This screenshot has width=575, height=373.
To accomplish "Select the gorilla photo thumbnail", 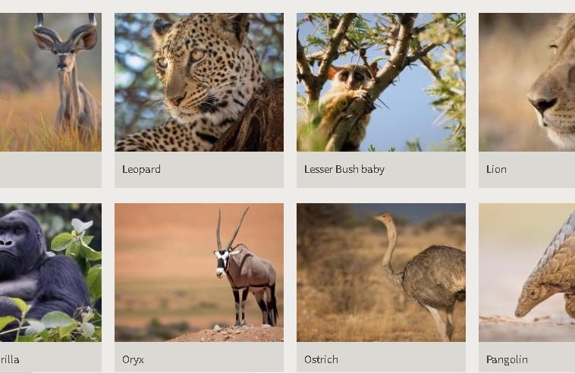I will coord(51,272).
